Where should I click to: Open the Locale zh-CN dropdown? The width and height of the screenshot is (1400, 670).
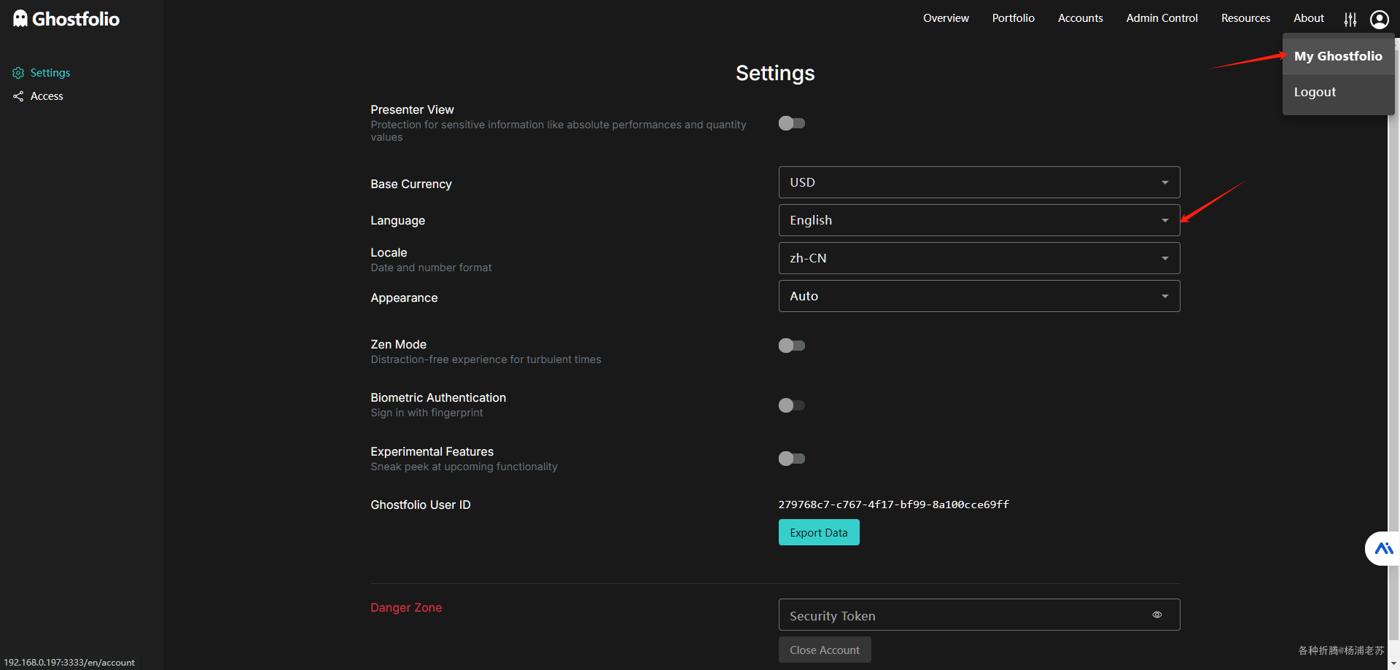click(x=979, y=258)
